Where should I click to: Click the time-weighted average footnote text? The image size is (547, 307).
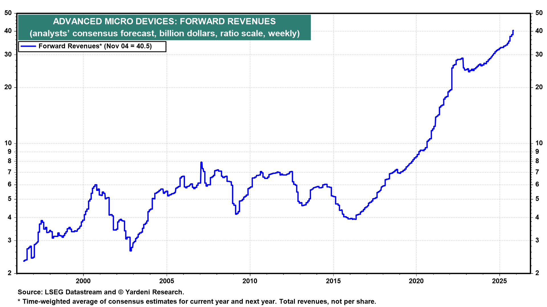(197, 302)
